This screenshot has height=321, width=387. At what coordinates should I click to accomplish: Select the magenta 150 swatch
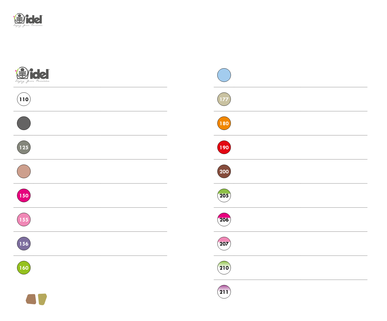point(24,196)
